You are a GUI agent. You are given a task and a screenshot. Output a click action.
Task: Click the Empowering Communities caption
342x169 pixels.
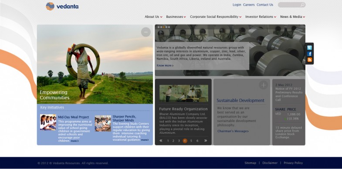54,95
